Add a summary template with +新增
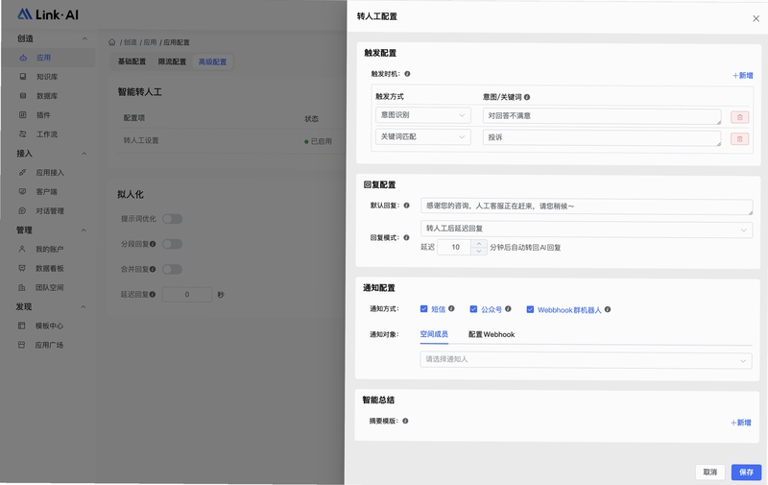 click(740, 423)
